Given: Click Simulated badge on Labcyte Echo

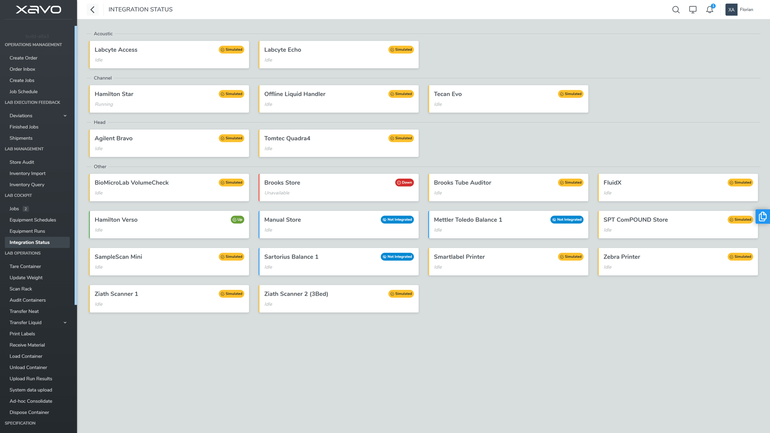Looking at the screenshot, I should pyautogui.click(x=401, y=50).
